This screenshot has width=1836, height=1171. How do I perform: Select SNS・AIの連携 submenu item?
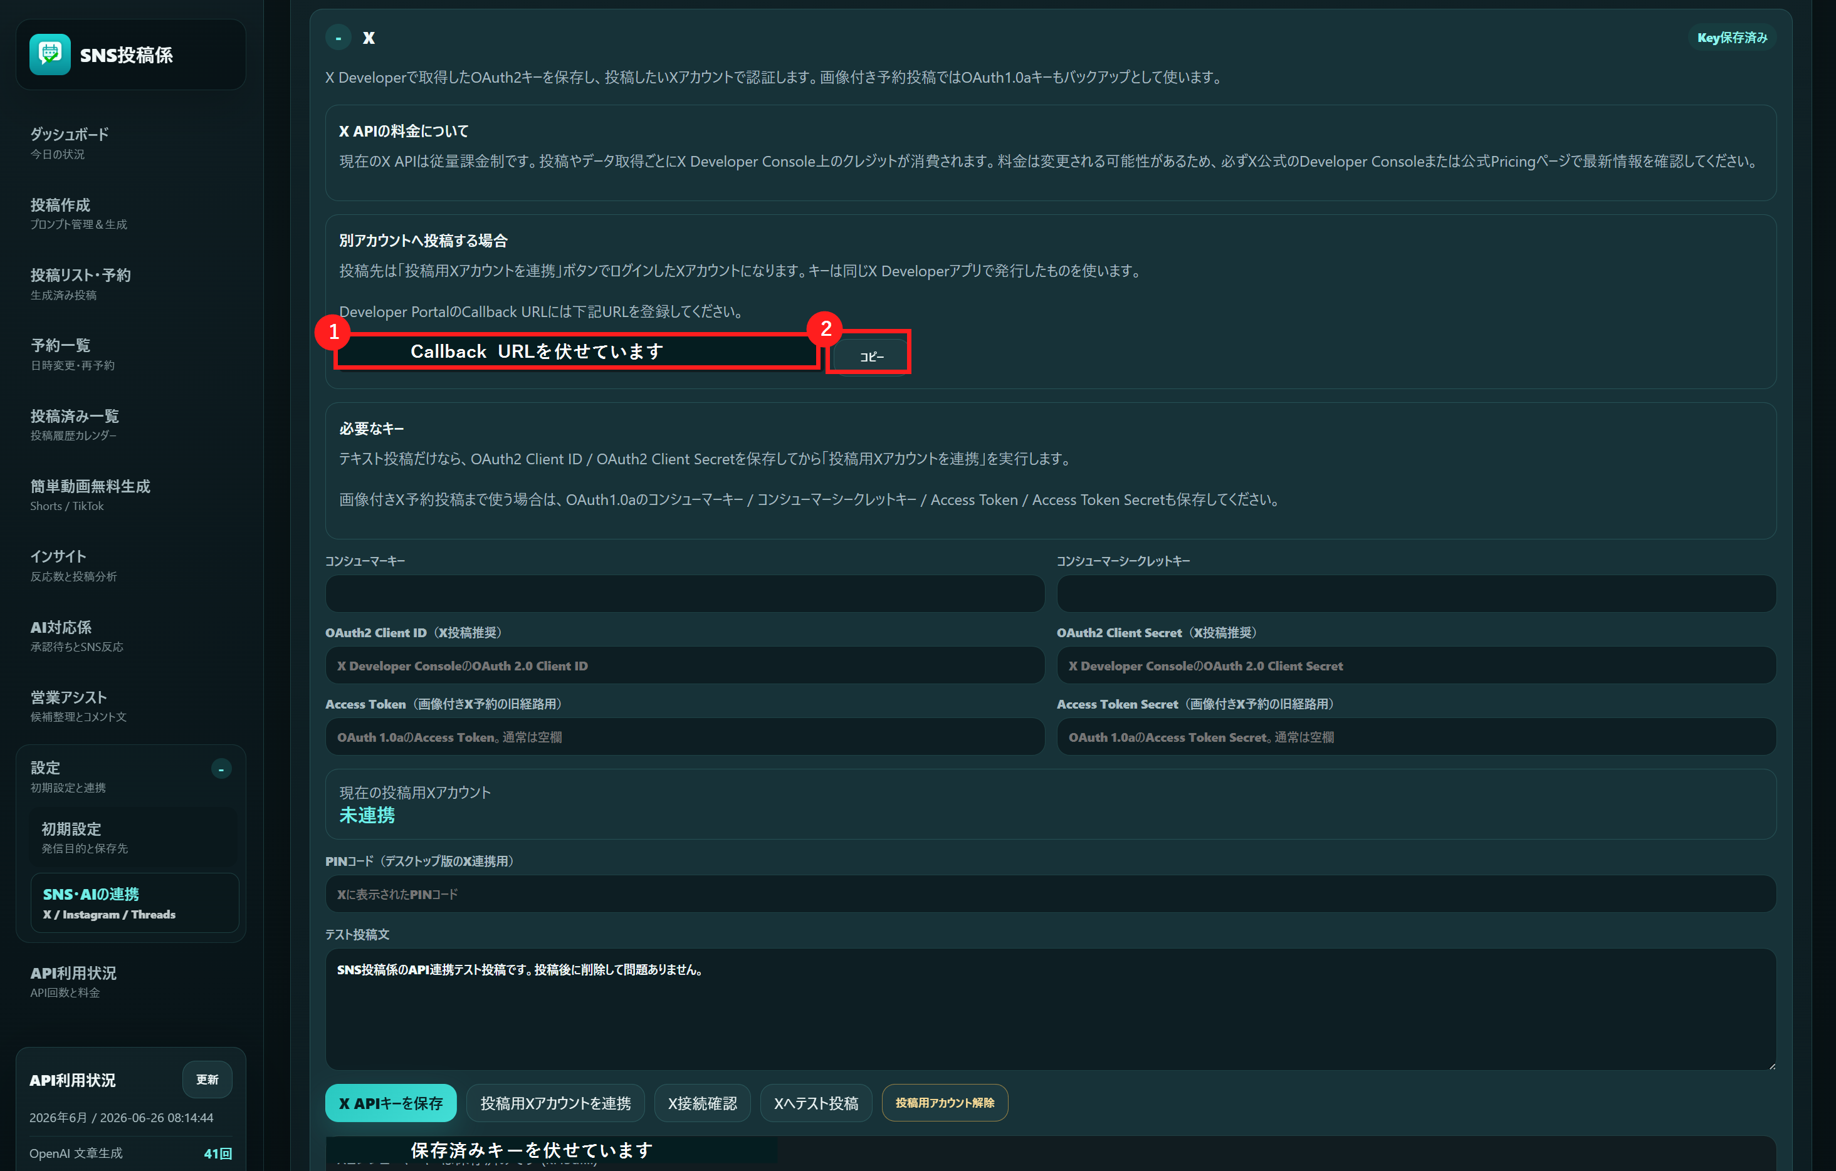point(134,903)
